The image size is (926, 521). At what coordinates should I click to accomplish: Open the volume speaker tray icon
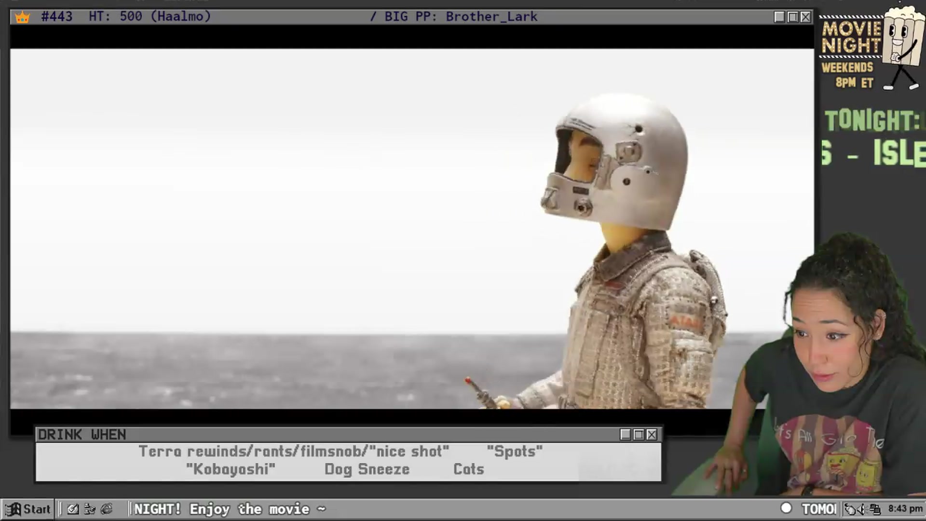coord(862,509)
